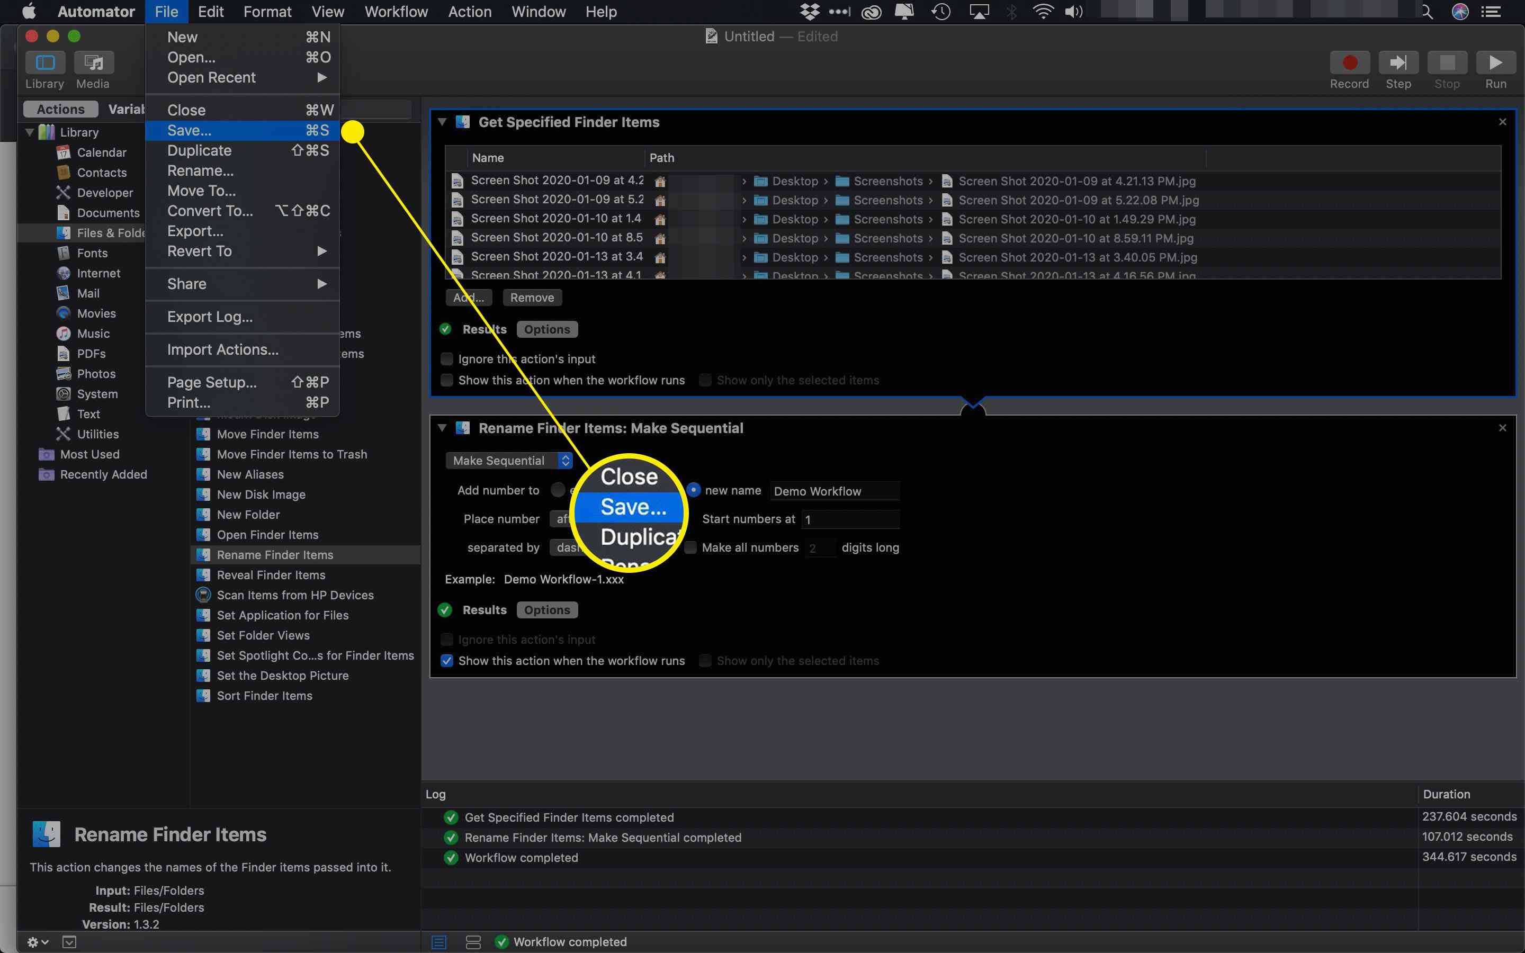This screenshot has height=953, width=1525.
Task: Select the New Disk Image action
Action: point(305,495)
